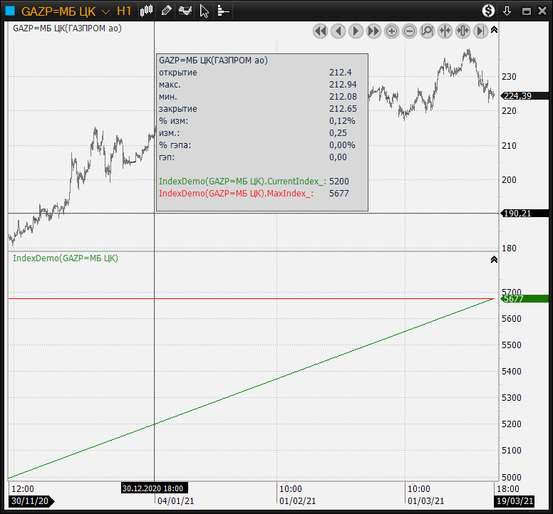Jump to the last bar of the chart

click(x=481, y=31)
